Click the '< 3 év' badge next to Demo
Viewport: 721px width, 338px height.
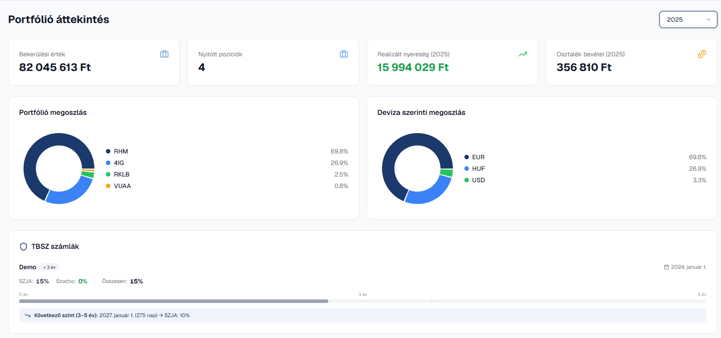[50, 267]
